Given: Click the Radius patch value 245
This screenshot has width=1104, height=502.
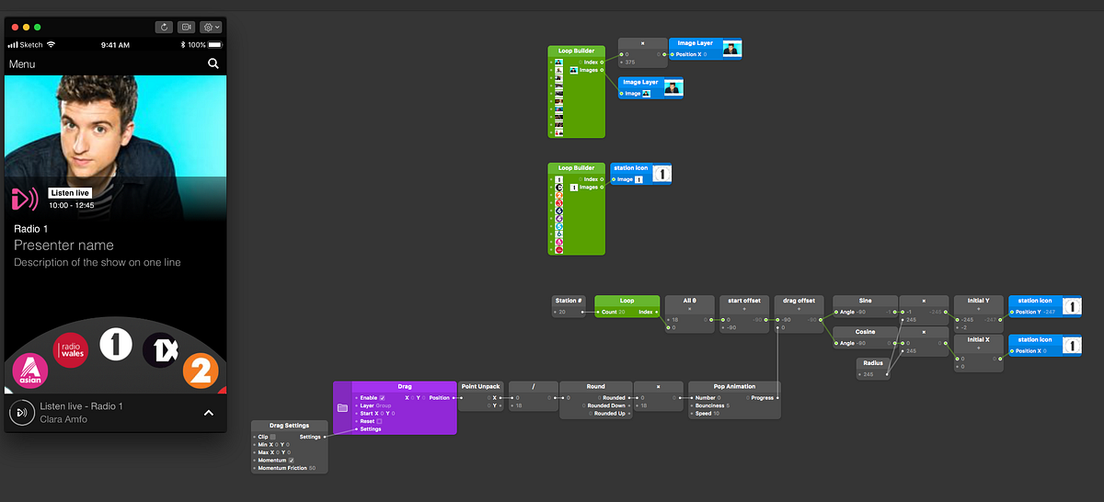Looking at the screenshot, I should 868,374.
